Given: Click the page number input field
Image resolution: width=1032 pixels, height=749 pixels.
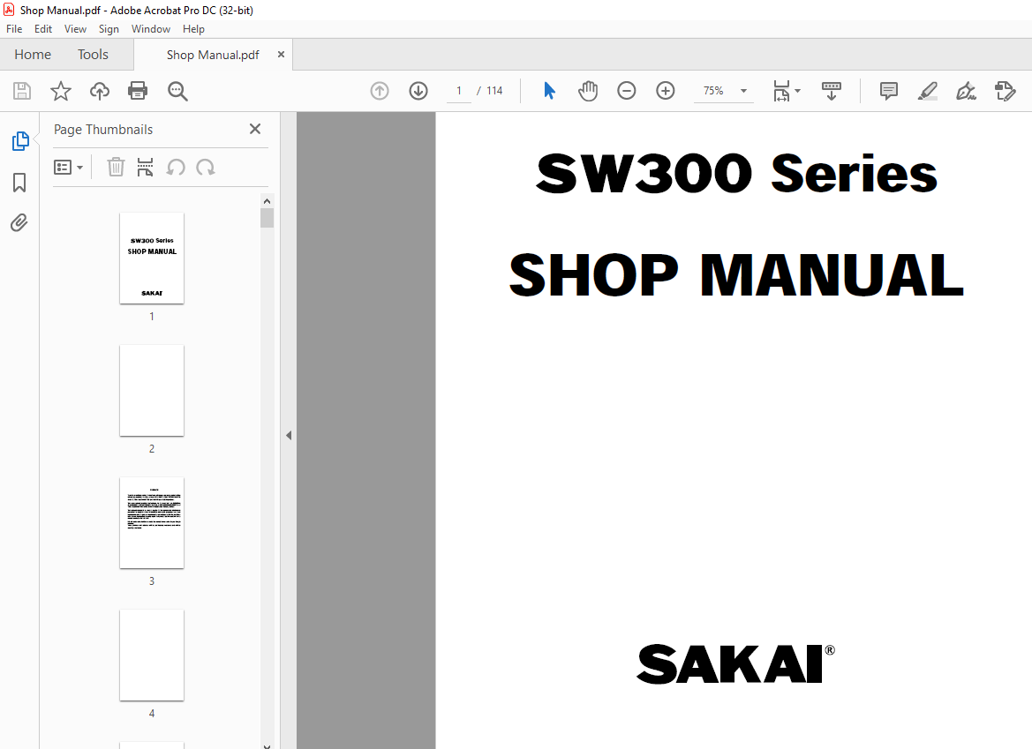Looking at the screenshot, I should tap(459, 91).
